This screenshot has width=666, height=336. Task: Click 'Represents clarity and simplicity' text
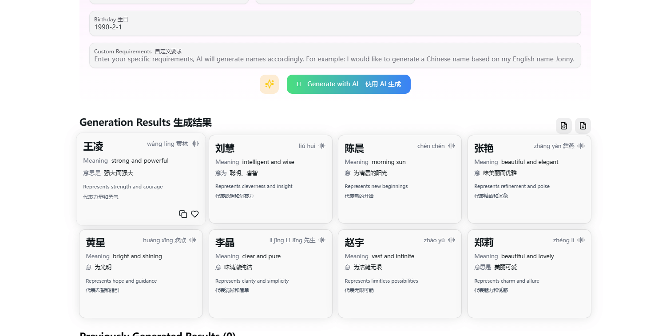[x=252, y=281]
